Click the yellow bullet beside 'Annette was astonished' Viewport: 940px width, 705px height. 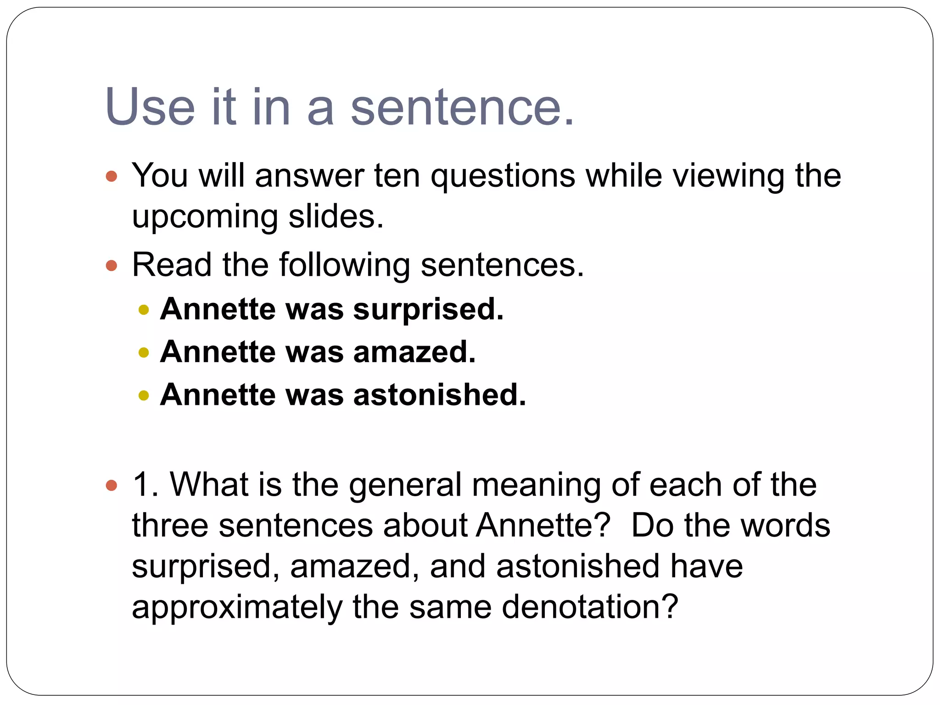[144, 395]
